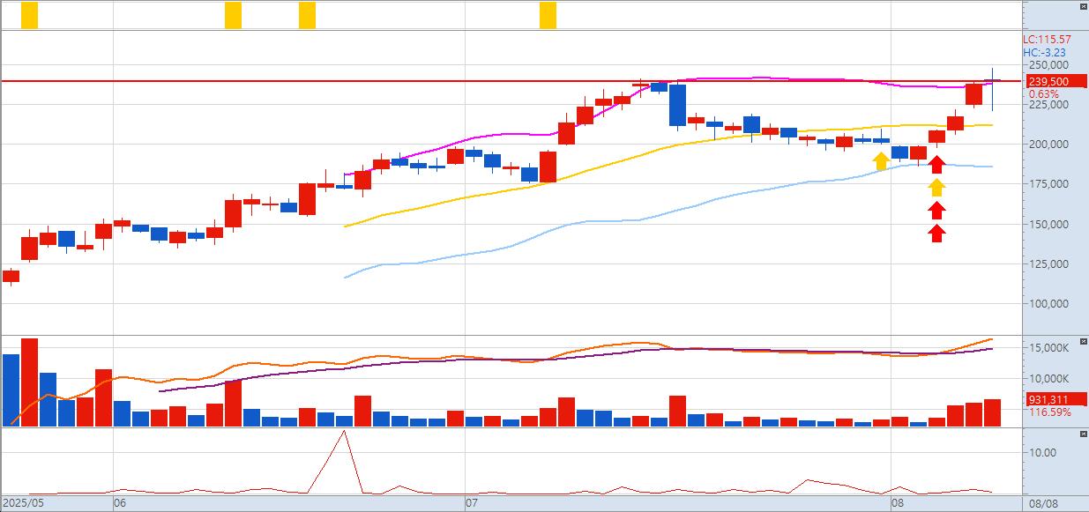Click the 08/08 date label
1089x512 pixels.
[1043, 503]
